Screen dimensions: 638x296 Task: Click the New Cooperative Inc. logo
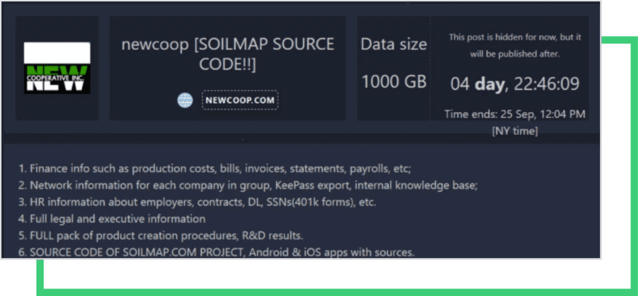coord(57,68)
